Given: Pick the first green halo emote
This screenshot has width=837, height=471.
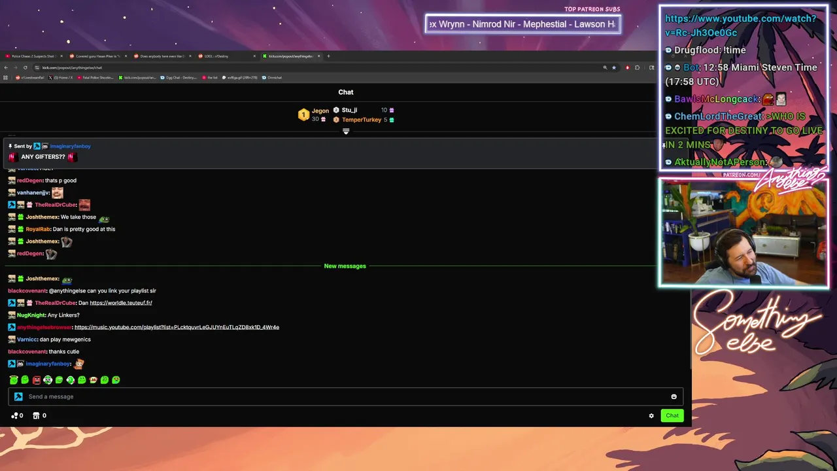Looking at the screenshot, I should click(x=14, y=379).
